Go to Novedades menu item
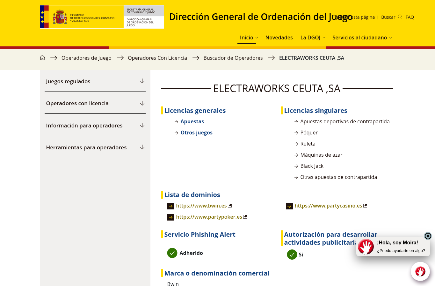The width and height of the screenshot is (435, 286). [x=279, y=37]
